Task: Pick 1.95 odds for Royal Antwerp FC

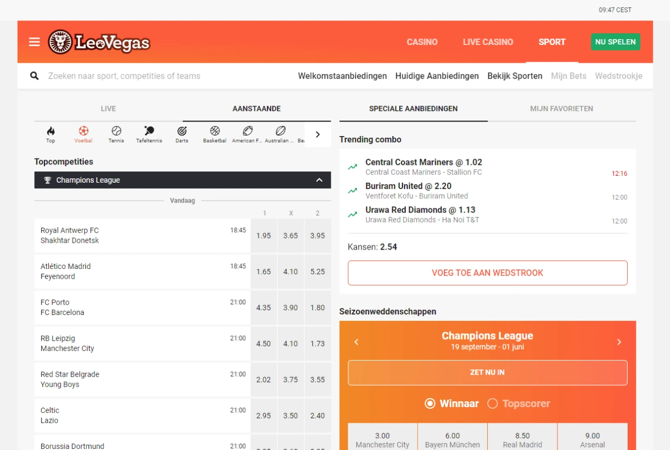Action: [264, 236]
